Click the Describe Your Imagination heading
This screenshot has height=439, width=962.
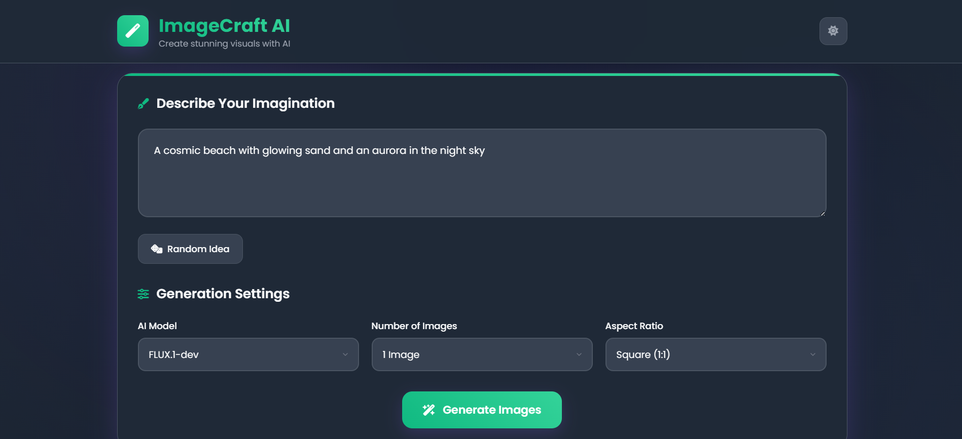point(245,103)
